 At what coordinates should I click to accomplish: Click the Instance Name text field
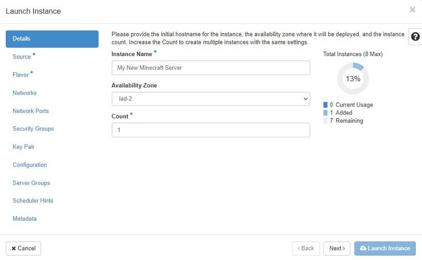pyautogui.click(x=211, y=67)
